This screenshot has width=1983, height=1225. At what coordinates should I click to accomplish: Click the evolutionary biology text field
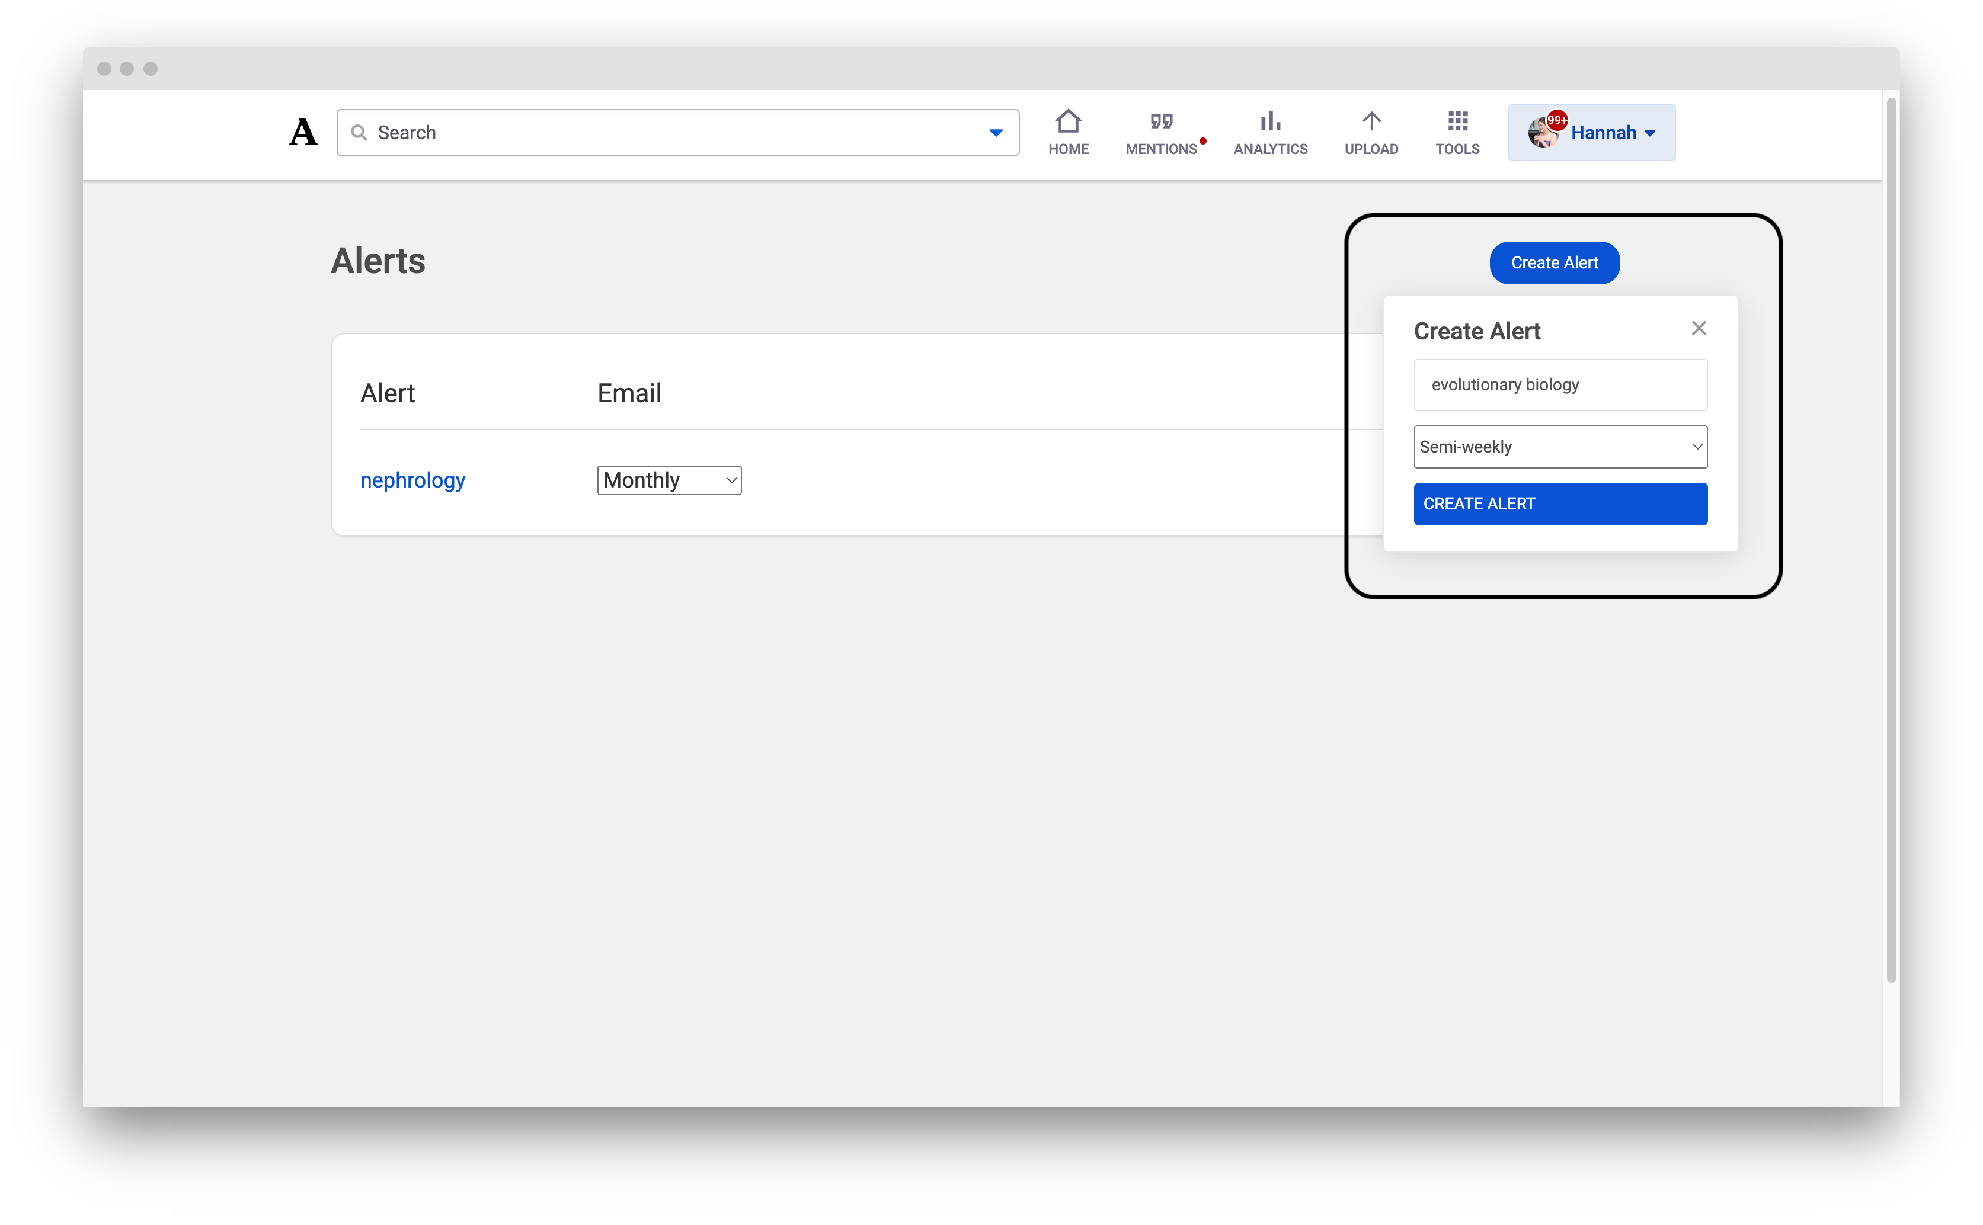click(1559, 385)
